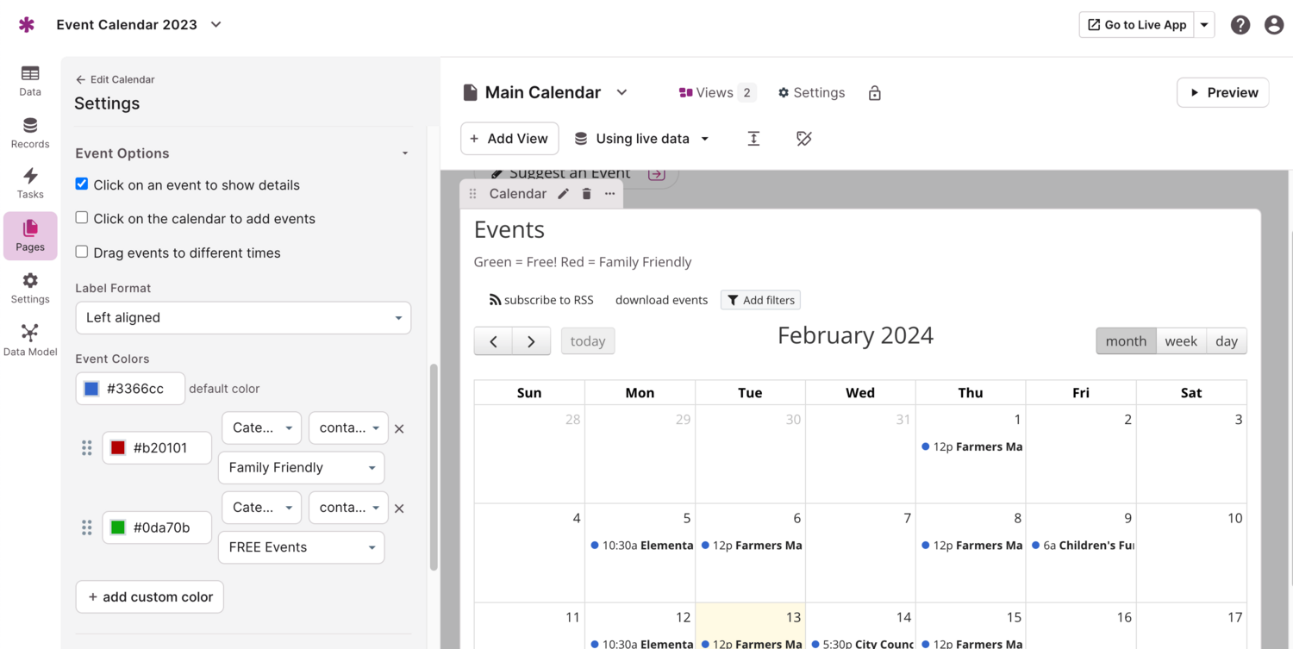Image resolution: width=1293 pixels, height=649 pixels.
Task: Open the red #b20101 color swatch
Action: [x=116, y=447]
